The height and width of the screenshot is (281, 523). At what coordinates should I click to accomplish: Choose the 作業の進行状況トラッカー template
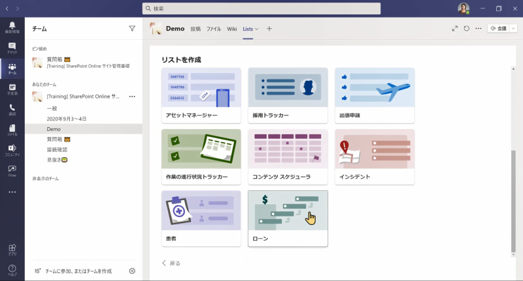coord(201,157)
